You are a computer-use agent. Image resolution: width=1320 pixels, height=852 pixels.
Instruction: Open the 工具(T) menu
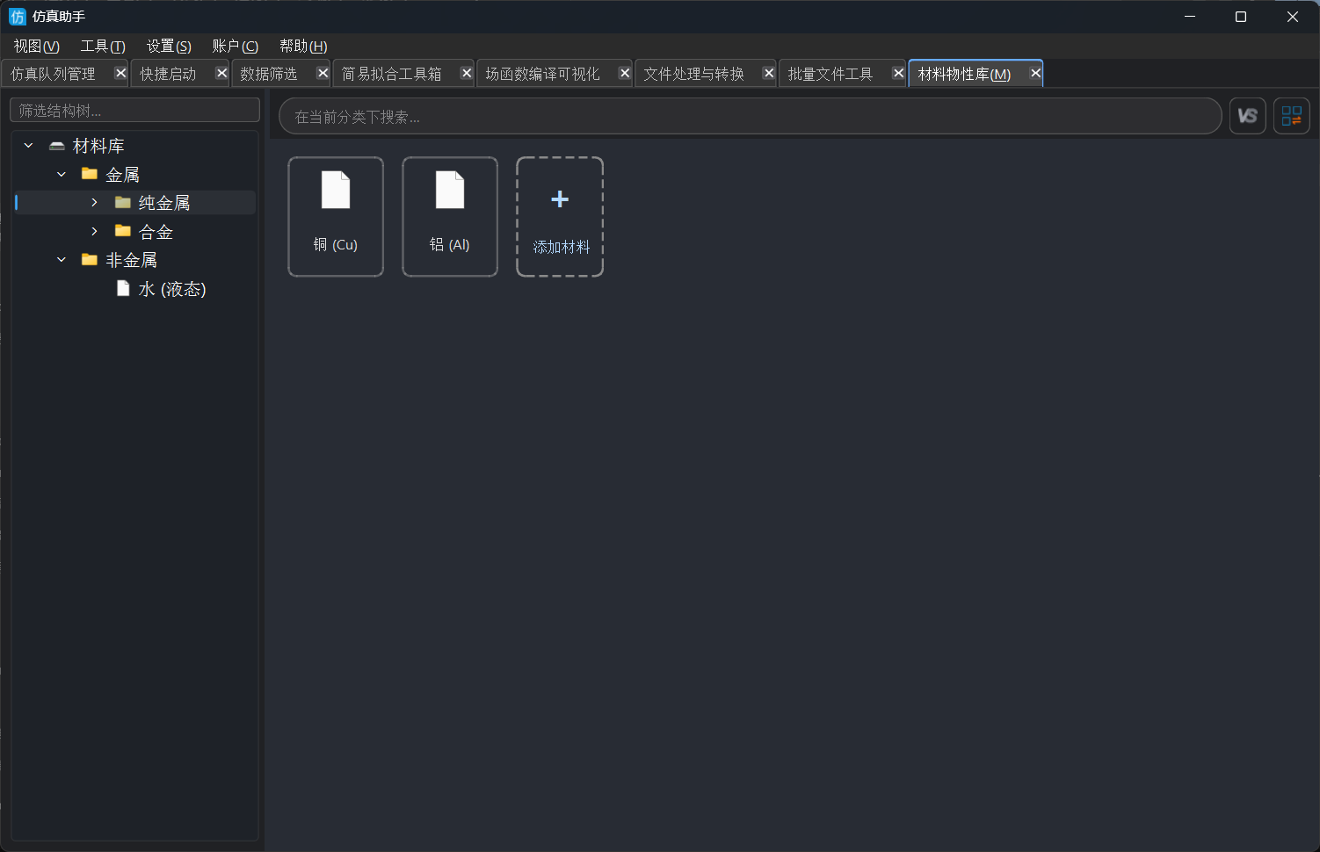(x=103, y=47)
